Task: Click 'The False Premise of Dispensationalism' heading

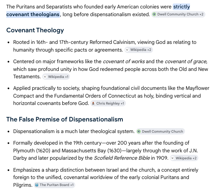Action: click(65, 119)
